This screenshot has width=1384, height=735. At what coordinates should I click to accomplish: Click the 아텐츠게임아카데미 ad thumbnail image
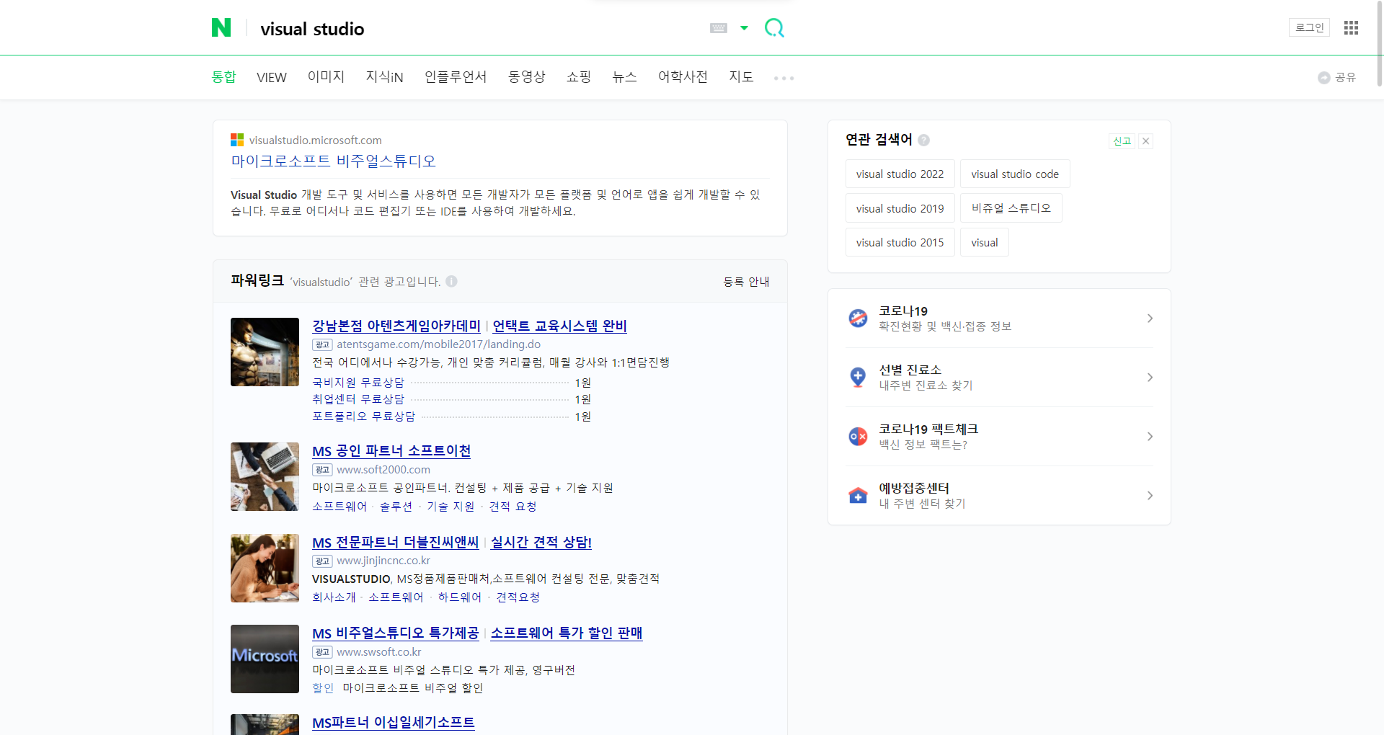[265, 352]
